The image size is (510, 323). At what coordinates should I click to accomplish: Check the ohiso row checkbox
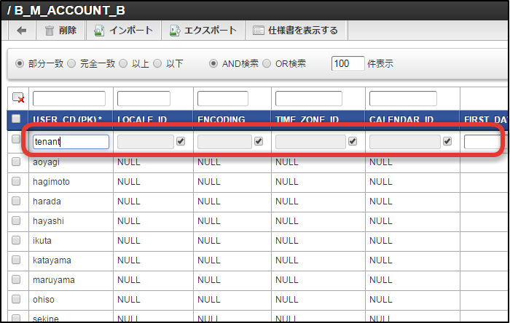[16, 299]
